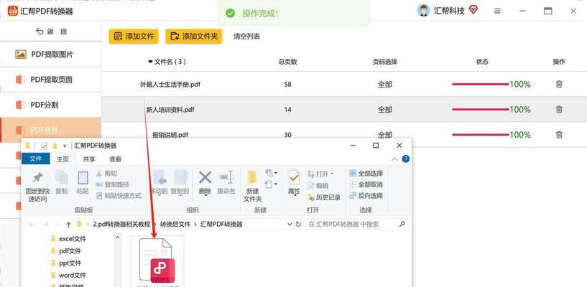Select PDF提取图片 in the sidebar
The height and width of the screenshot is (287, 587).
(50, 55)
